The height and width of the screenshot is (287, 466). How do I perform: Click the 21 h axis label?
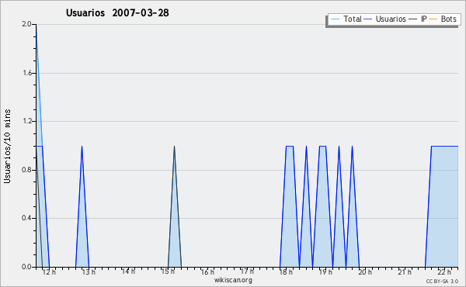tap(405, 271)
